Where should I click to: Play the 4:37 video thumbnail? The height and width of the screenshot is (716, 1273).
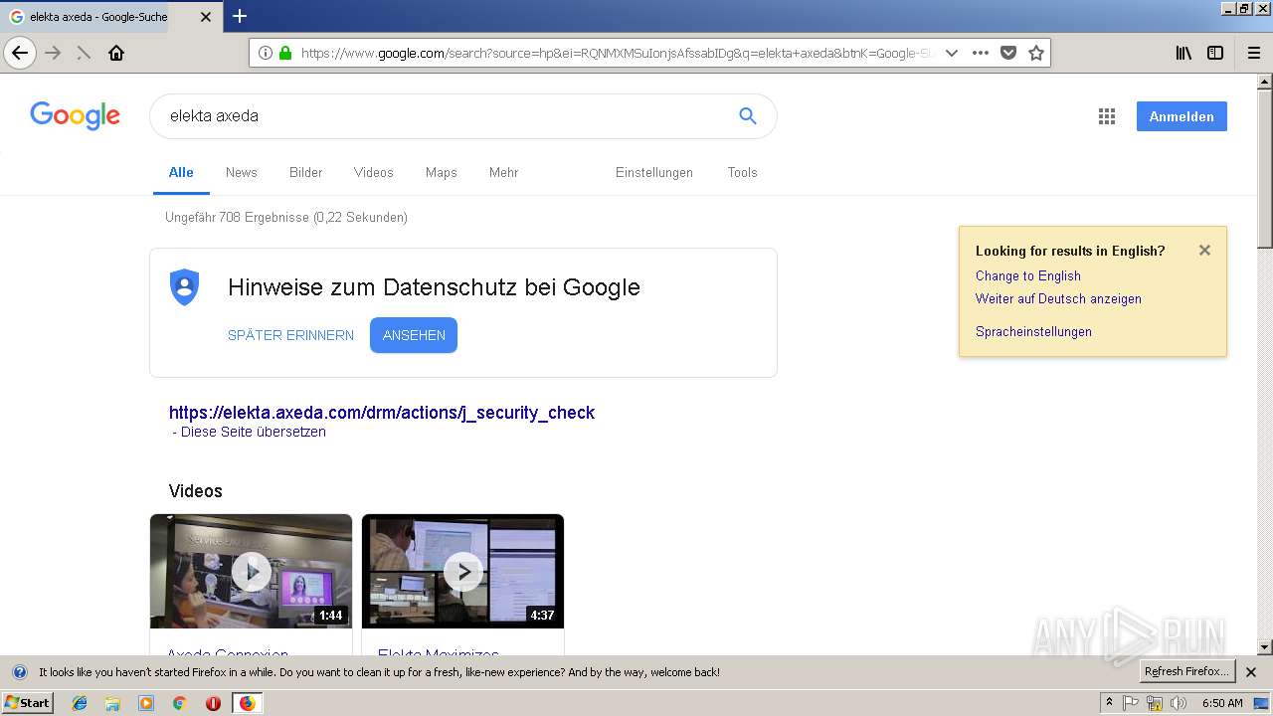pos(462,571)
